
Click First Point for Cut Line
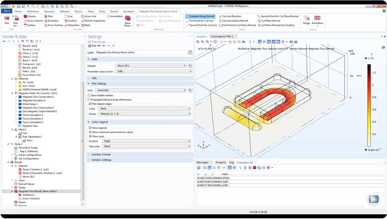[x=200, y=21]
